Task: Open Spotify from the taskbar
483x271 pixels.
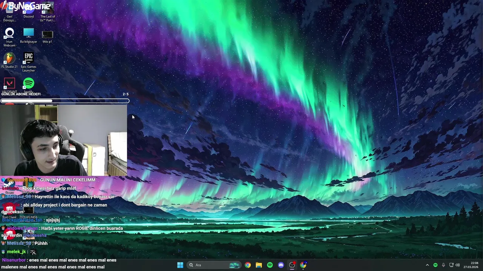Action: click(270, 265)
